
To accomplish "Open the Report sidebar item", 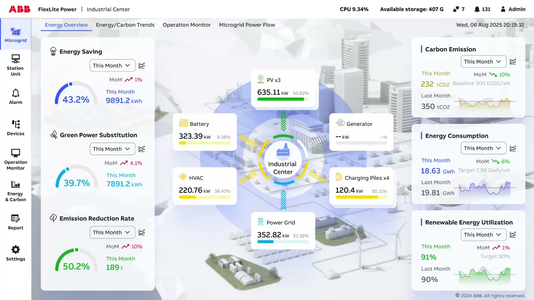I will [x=16, y=222].
